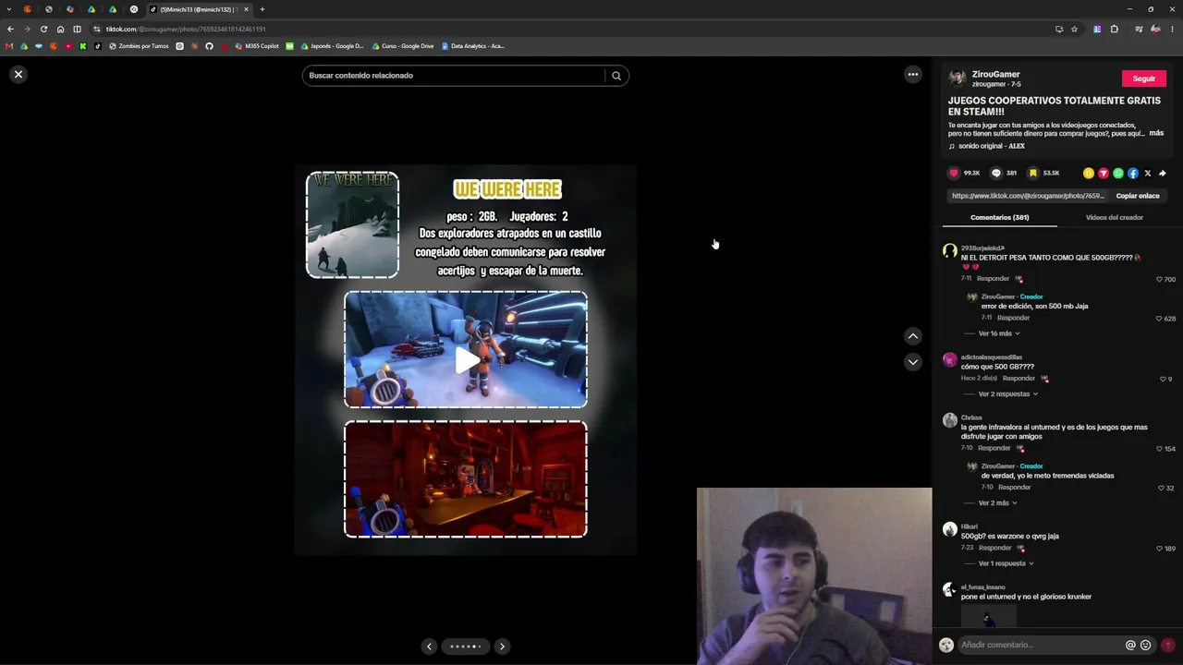Open GitHub bookmark icon

click(209, 46)
